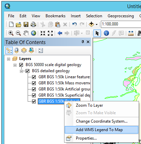The image size is (141, 144).
Task: Switch to List By Visibility
Action: (24, 50)
